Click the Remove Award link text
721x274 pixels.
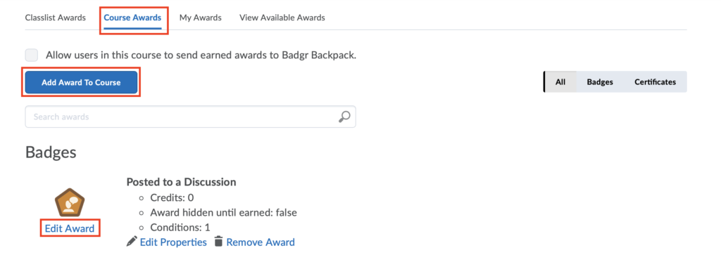(x=261, y=242)
